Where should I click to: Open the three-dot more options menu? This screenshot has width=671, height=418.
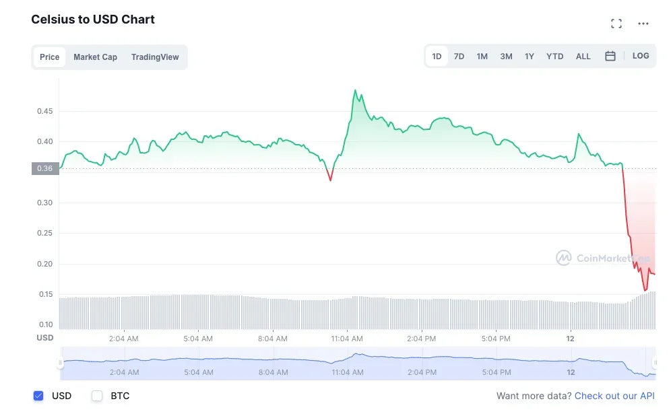[x=643, y=24]
